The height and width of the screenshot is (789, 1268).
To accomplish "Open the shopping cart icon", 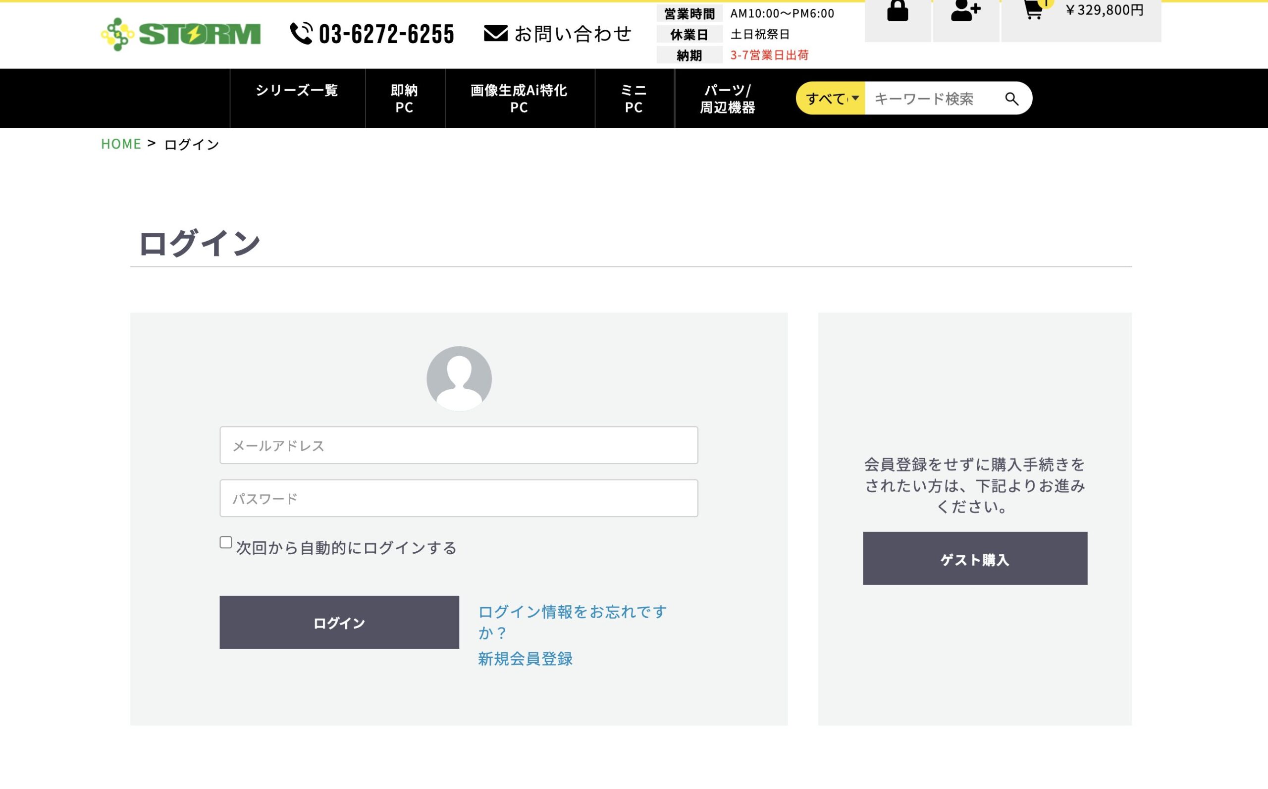I will [1034, 10].
